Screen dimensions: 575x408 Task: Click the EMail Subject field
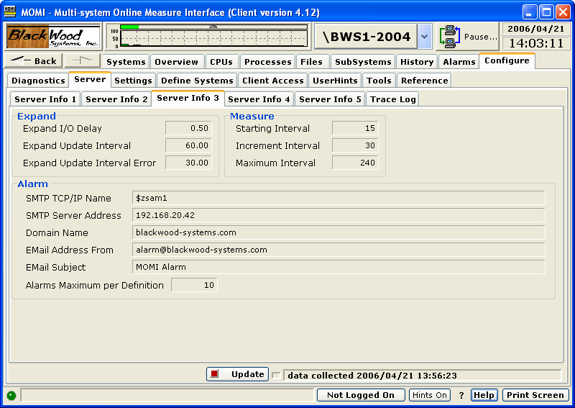coord(338,267)
